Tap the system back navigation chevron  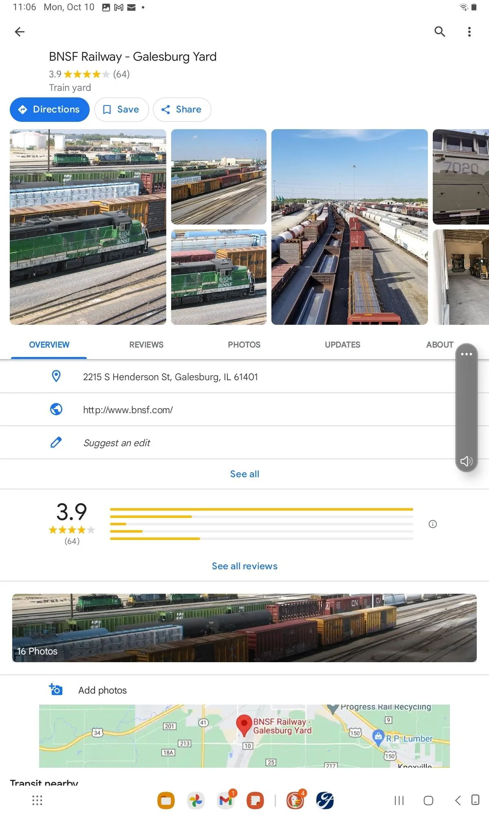click(458, 801)
